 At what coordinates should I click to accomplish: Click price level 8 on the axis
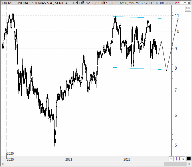[x=176, y=68]
